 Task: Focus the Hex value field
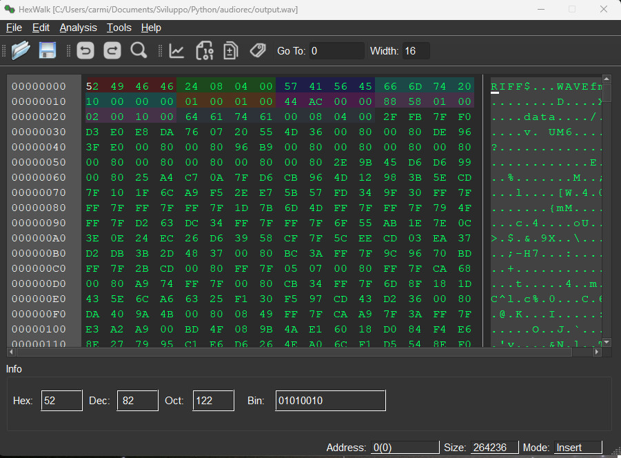click(61, 401)
